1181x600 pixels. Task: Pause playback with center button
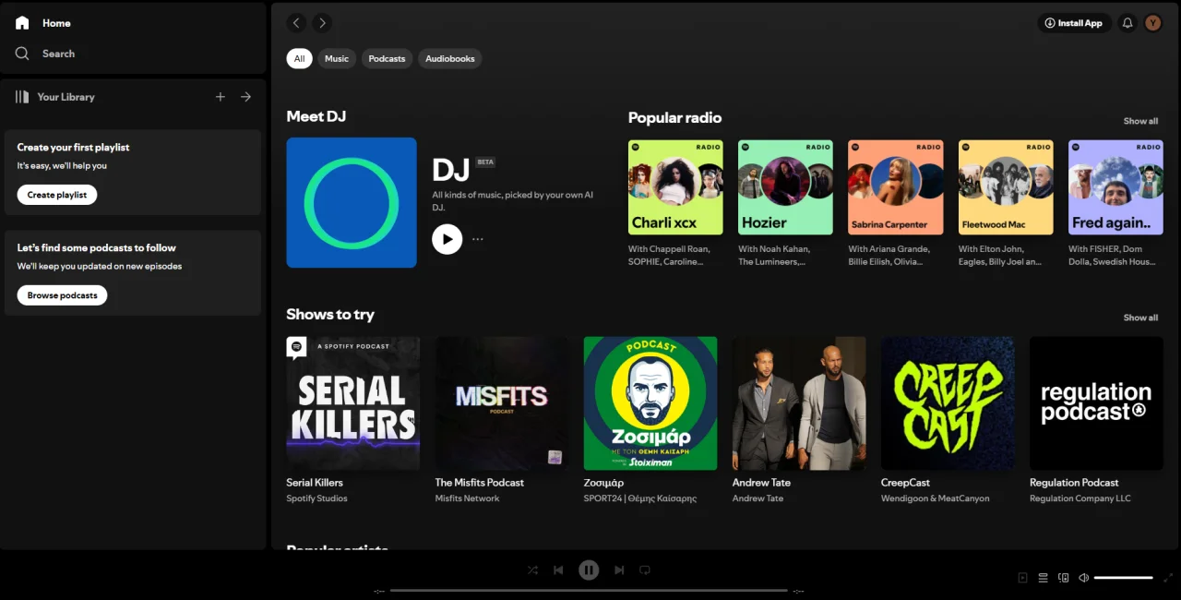(x=589, y=570)
